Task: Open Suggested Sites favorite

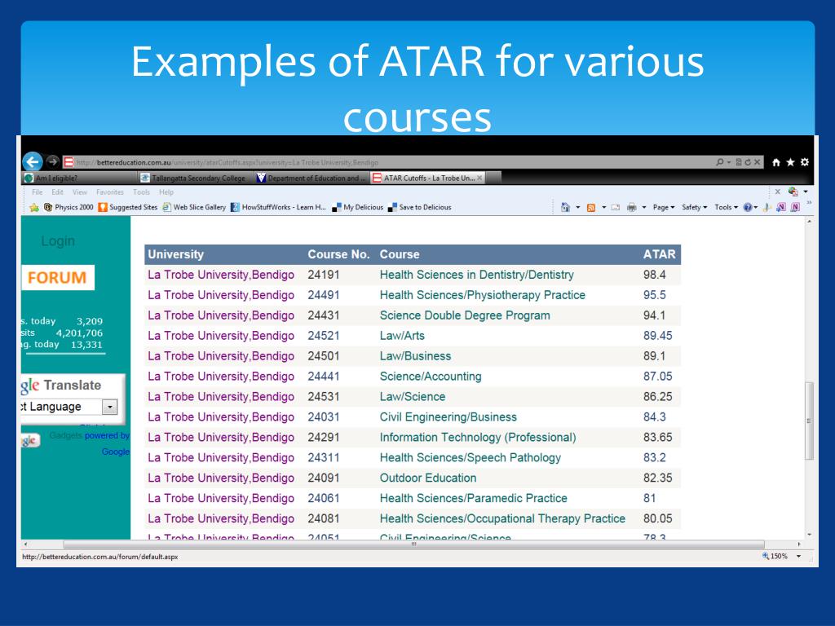Action: pos(128,208)
